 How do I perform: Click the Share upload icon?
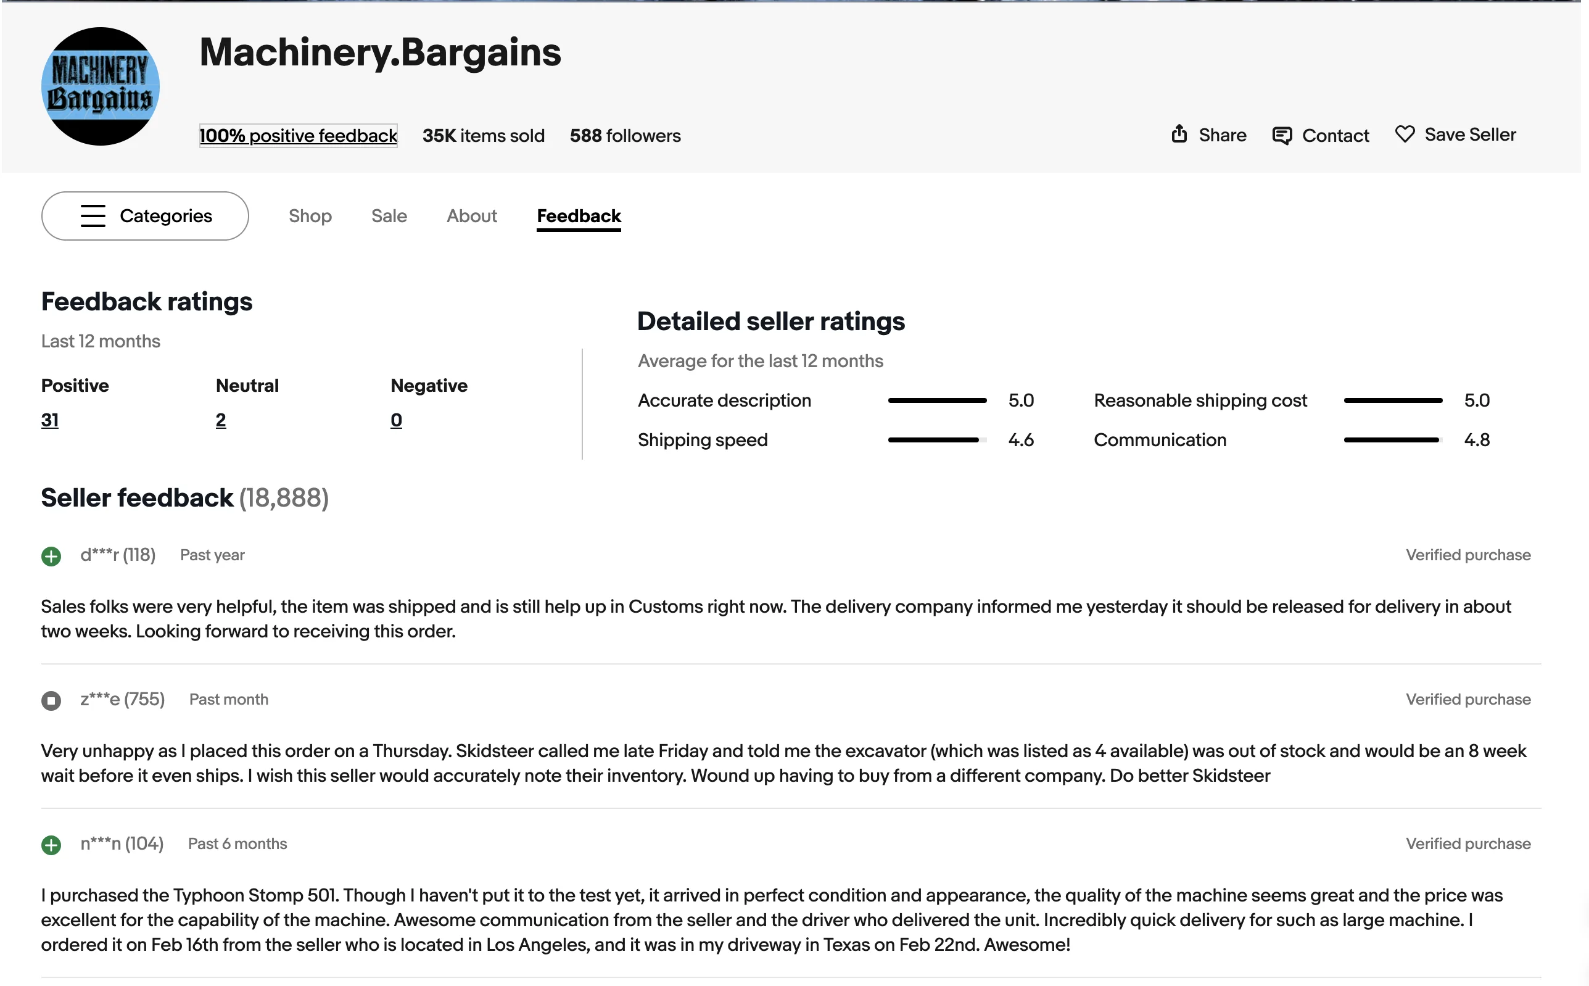tap(1178, 134)
